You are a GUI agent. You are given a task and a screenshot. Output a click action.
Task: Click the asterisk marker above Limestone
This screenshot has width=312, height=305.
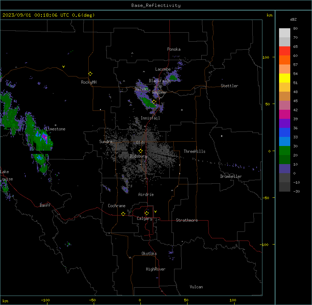[x=55, y=125]
